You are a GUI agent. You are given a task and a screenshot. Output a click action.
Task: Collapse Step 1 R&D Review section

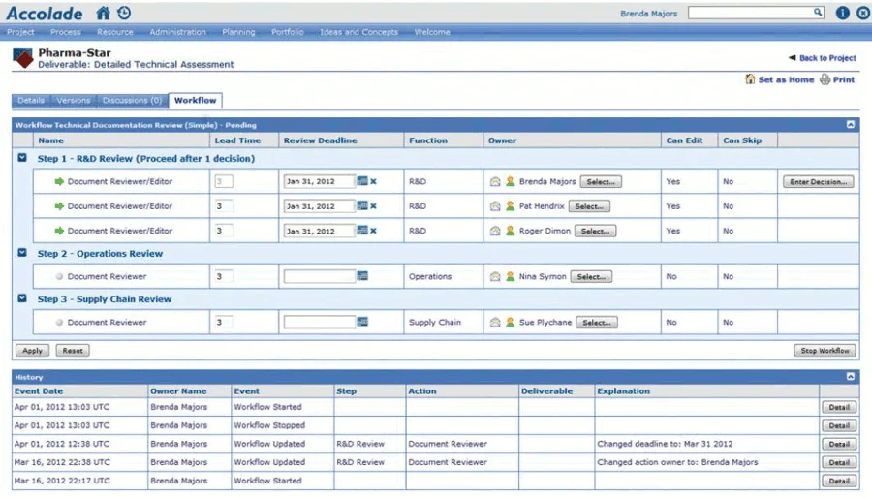pos(22,157)
